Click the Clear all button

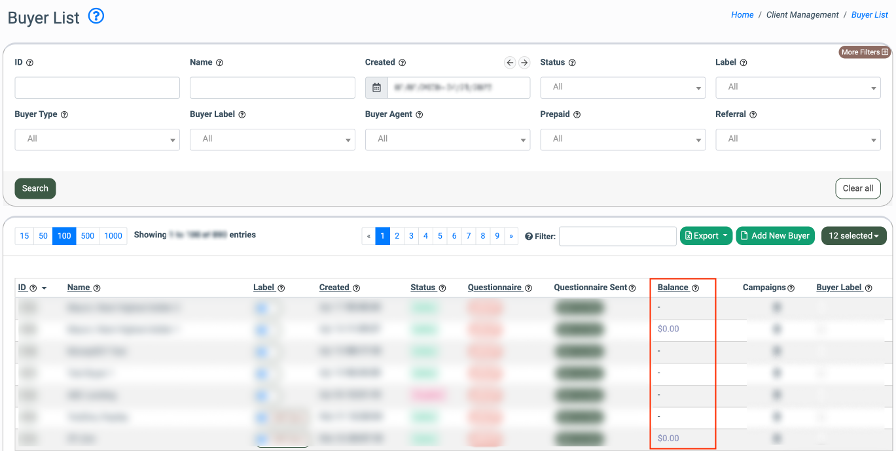pyautogui.click(x=857, y=188)
